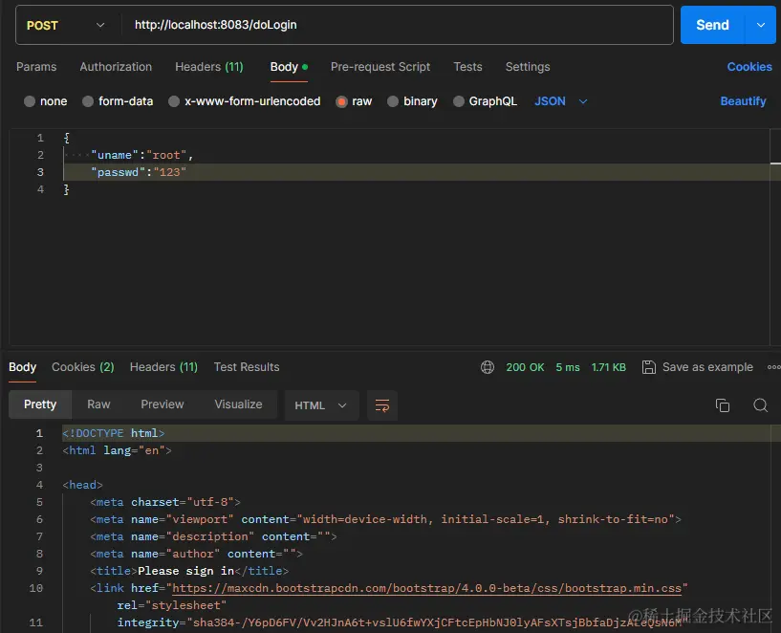Expand the Send button arrow options

761,26
